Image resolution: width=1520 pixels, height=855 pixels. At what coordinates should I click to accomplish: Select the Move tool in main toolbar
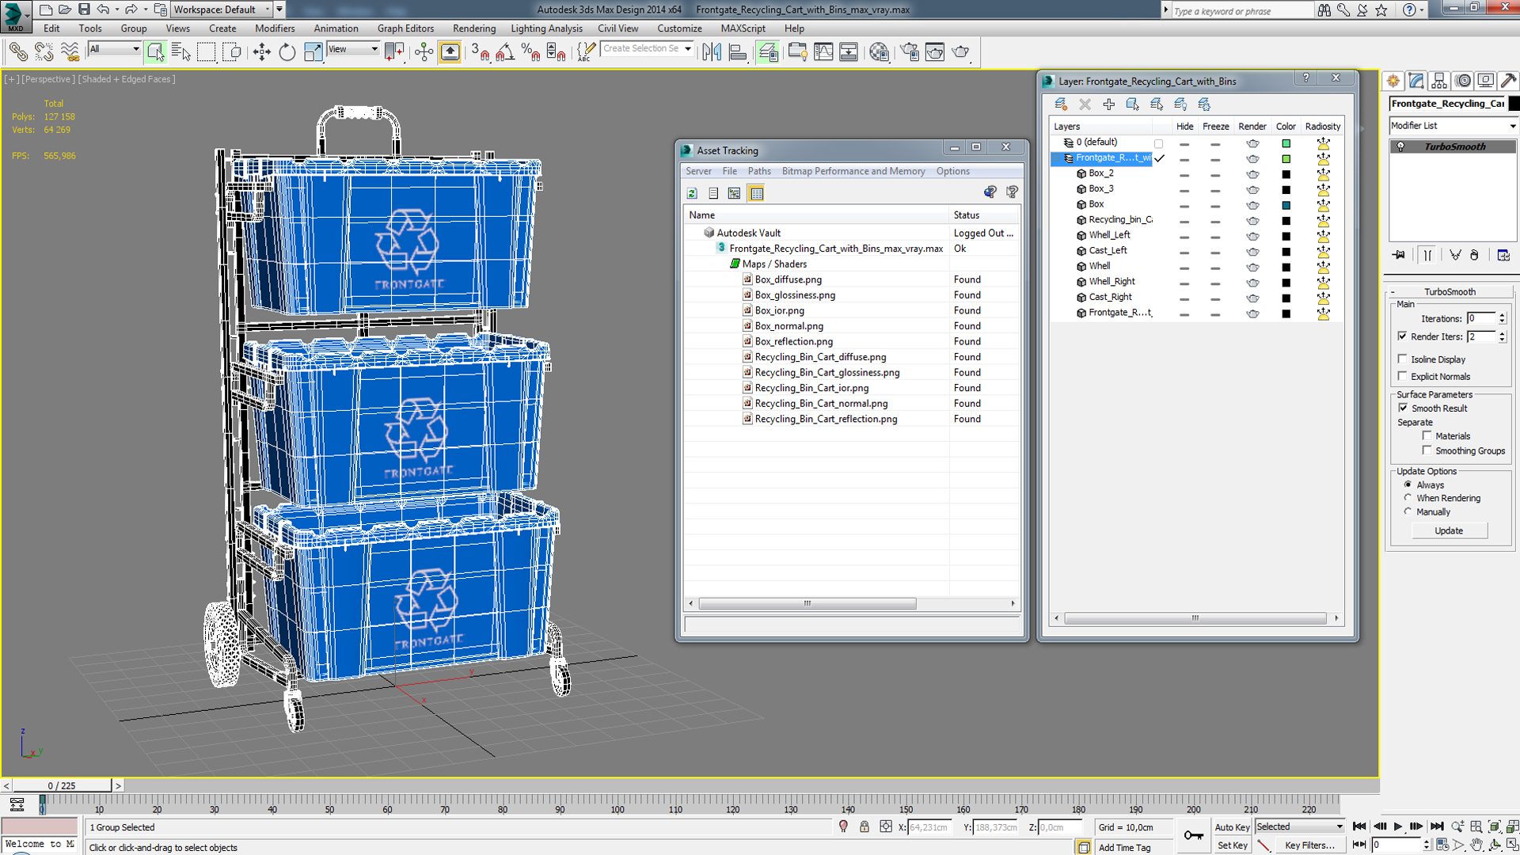261,52
